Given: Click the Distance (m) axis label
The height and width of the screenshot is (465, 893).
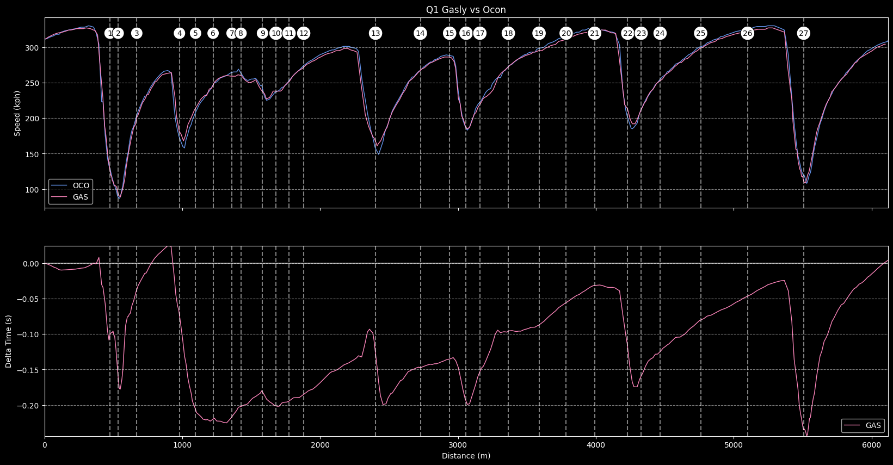Looking at the screenshot, I should click(466, 456).
